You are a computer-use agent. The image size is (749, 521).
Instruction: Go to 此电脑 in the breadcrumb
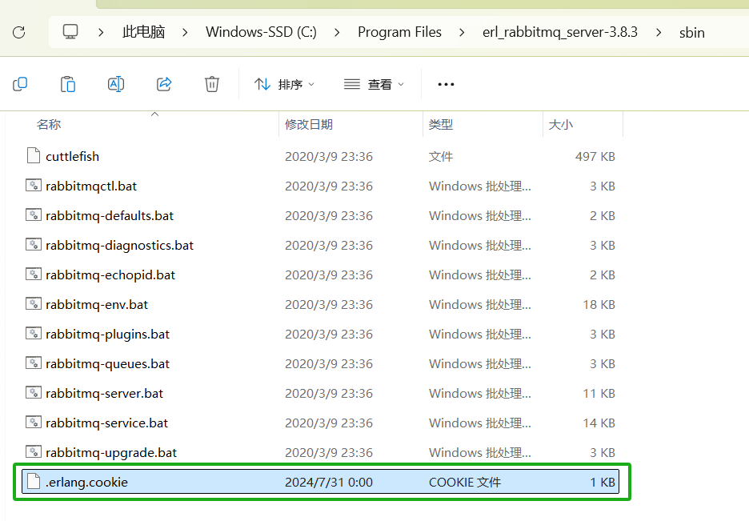(x=144, y=32)
